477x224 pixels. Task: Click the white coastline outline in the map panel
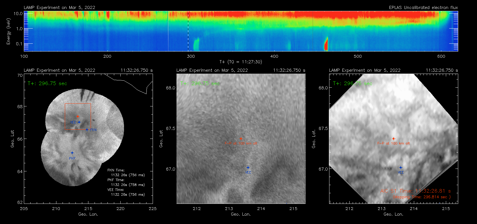[129, 83]
